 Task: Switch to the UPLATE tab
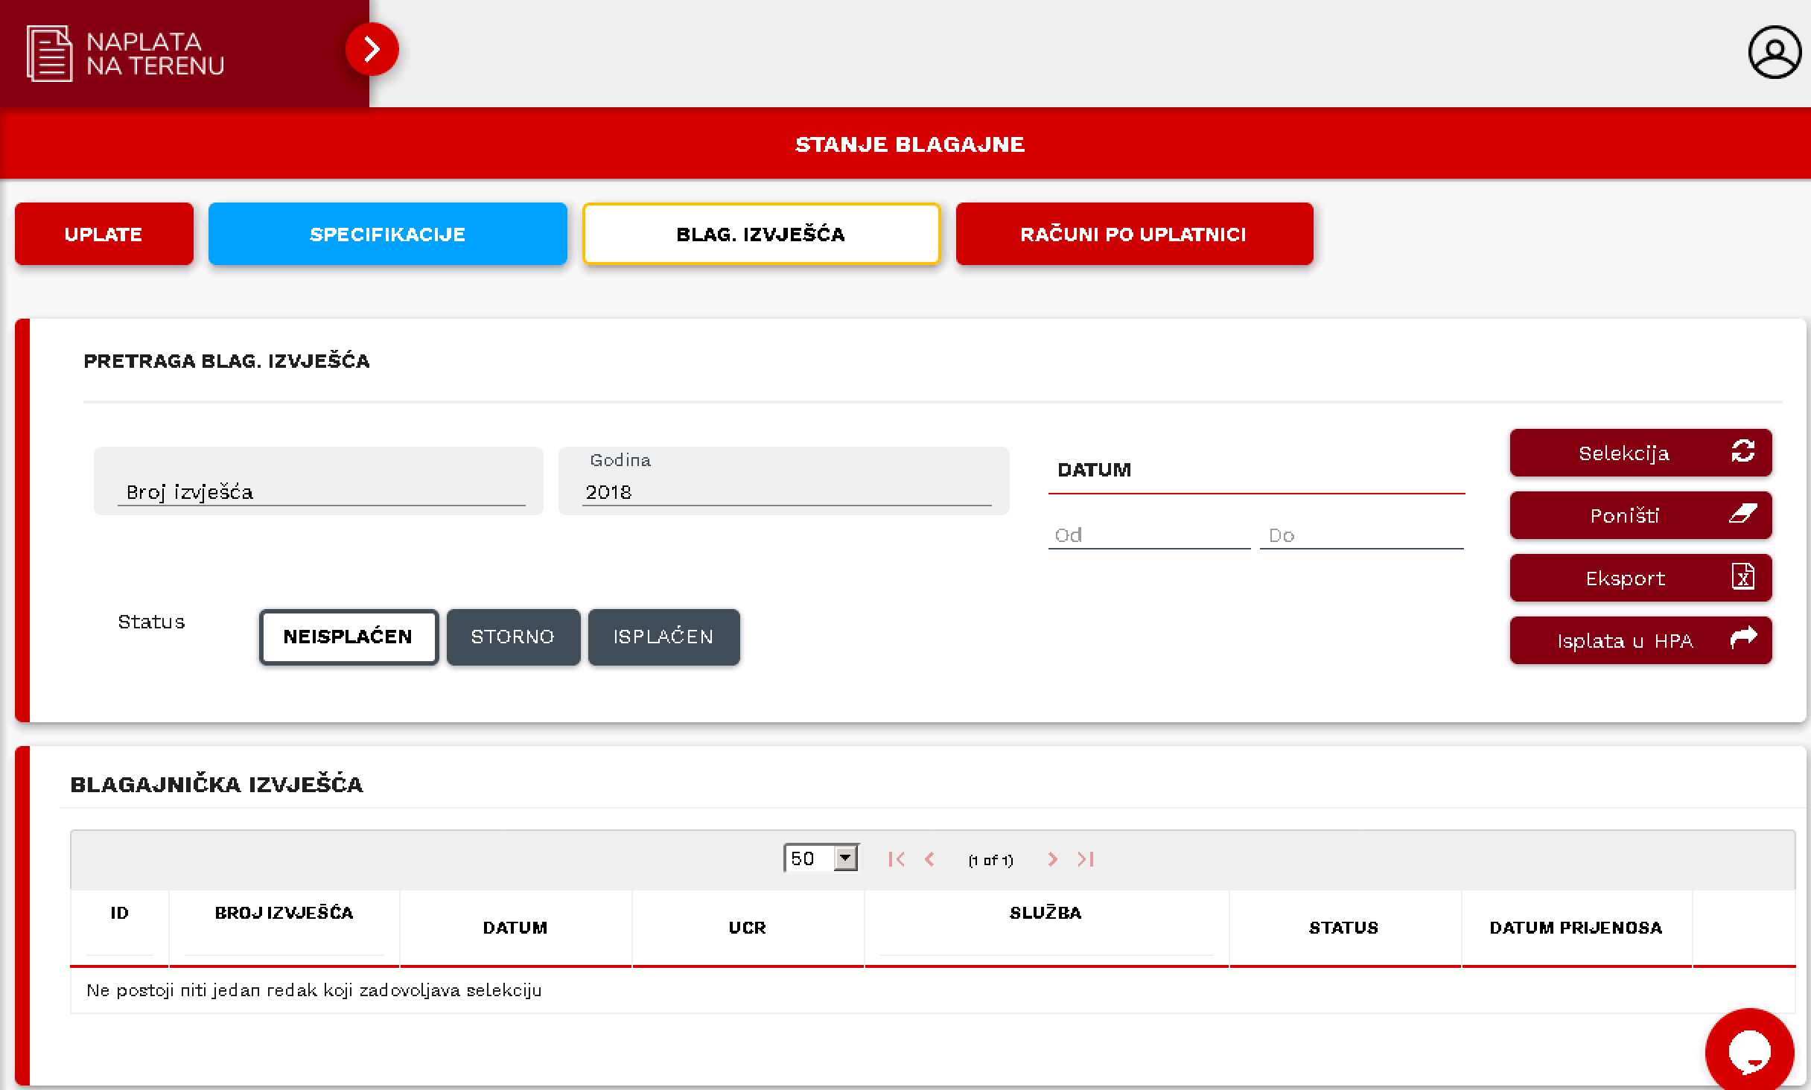click(104, 234)
